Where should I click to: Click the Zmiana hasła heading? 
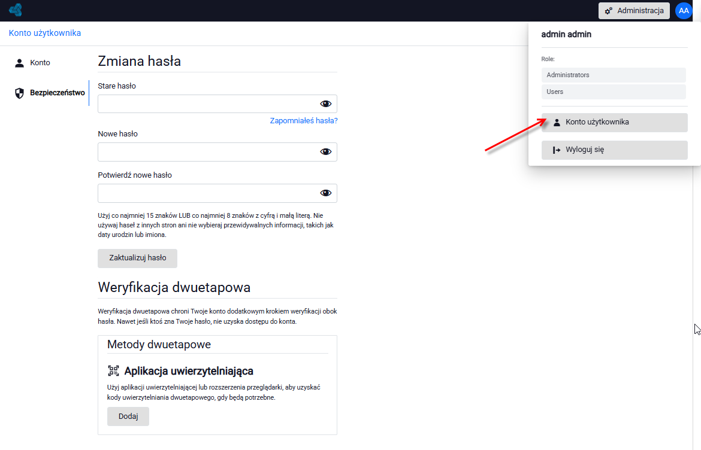click(139, 60)
